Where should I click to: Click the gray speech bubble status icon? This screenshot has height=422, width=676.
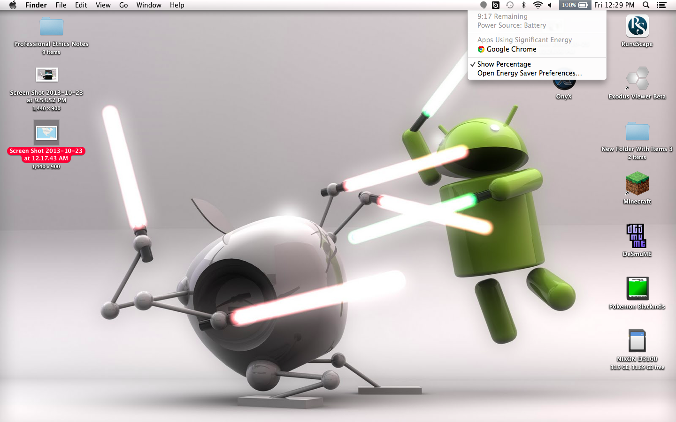pos(483,5)
